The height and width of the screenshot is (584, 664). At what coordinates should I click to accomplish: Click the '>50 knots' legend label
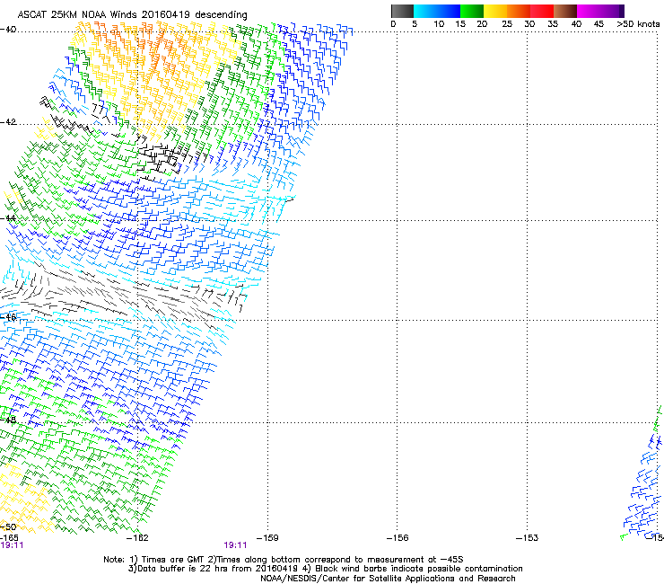coord(638,24)
